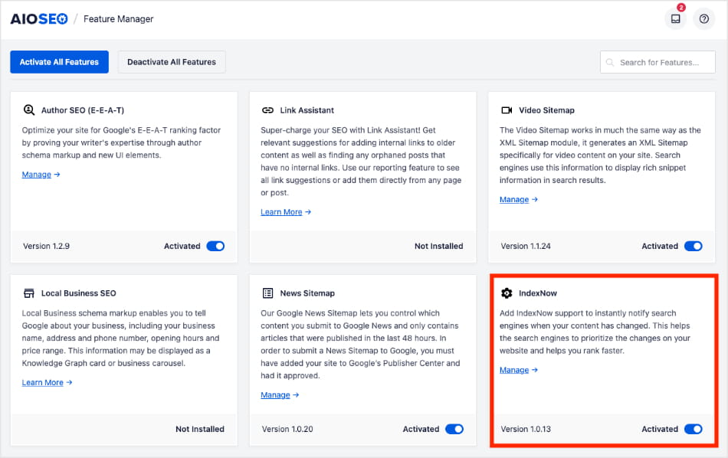Open the notifications inbox icon
728x458 pixels.
click(x=675, y=19)
